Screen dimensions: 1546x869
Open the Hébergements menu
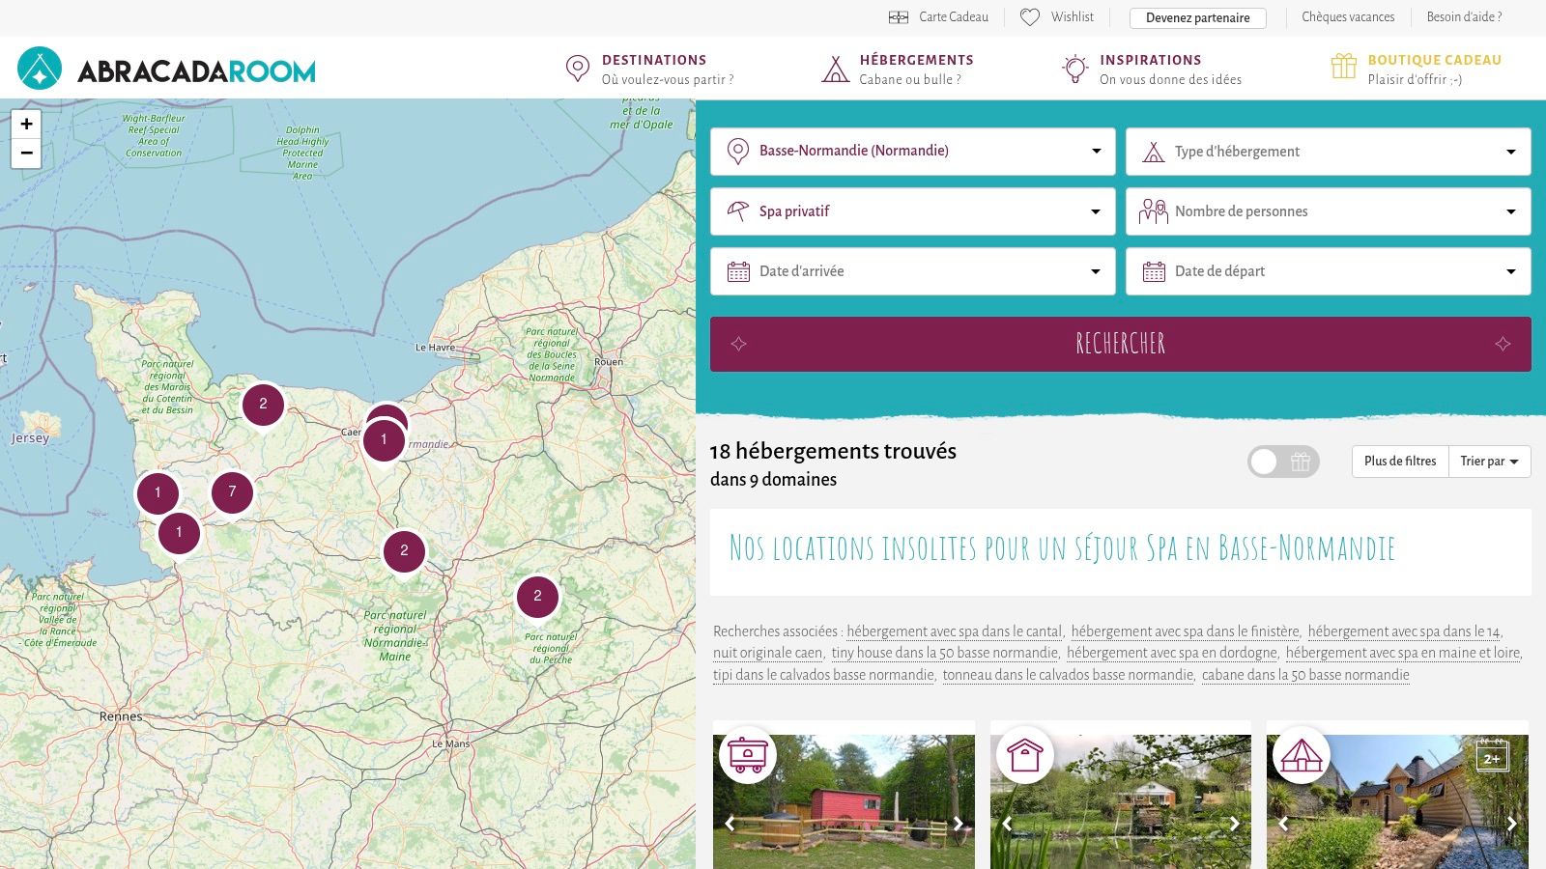click(x=898, y=70)
